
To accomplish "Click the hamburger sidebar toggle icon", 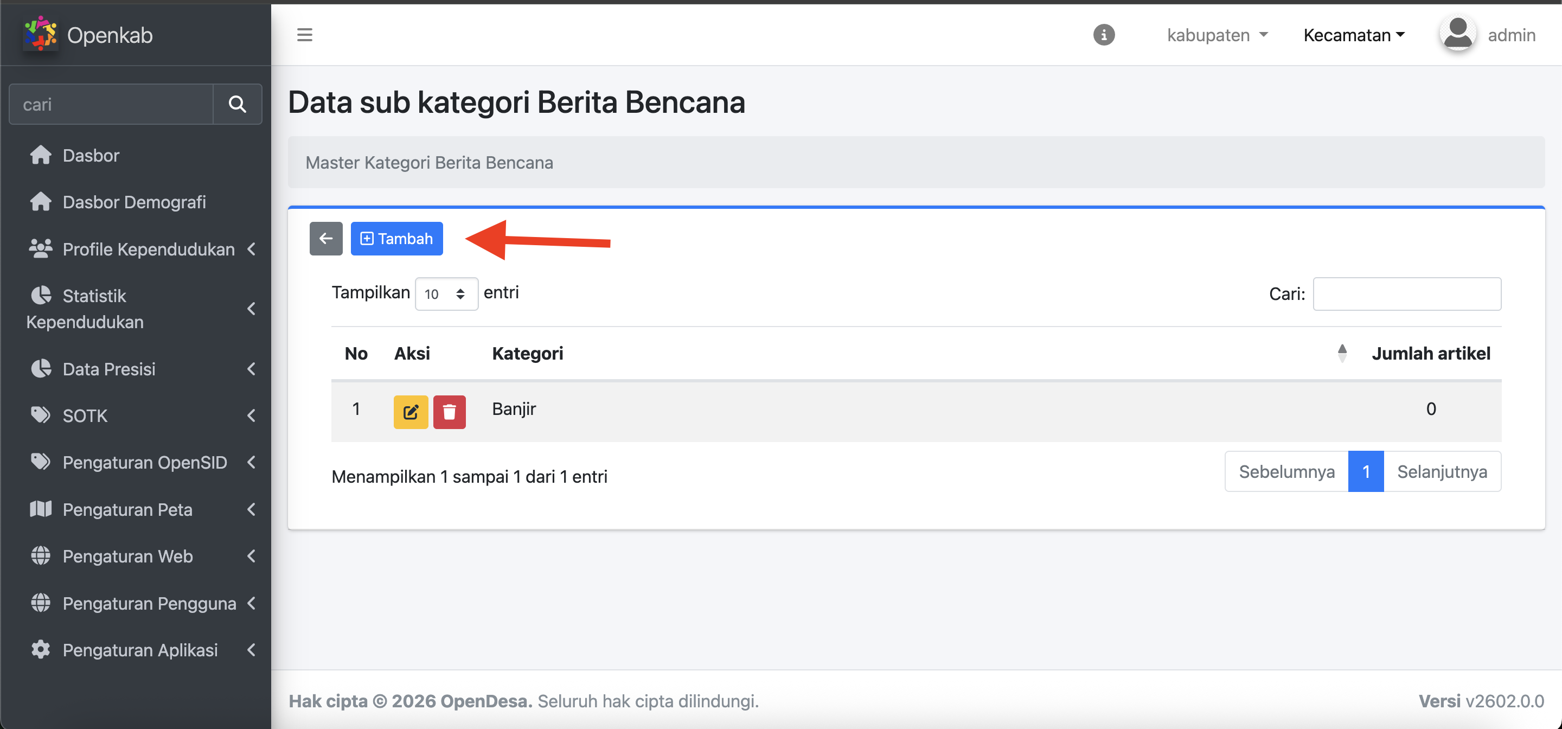I will [x=304, y=35].
